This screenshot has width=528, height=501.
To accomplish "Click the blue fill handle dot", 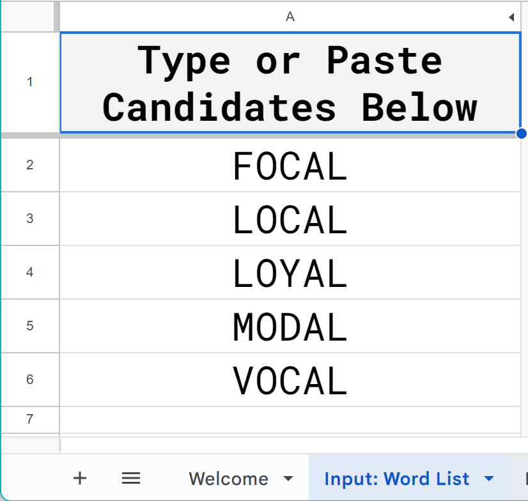I will pos(521,134).
